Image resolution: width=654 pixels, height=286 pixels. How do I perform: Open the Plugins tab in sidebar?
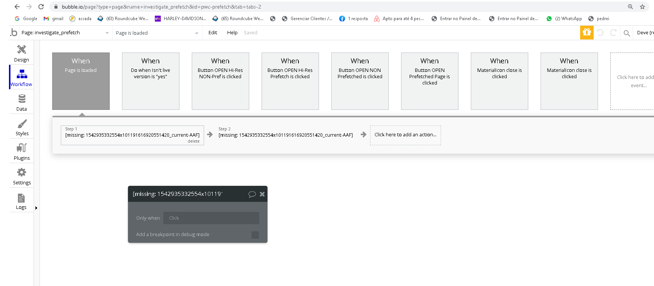point(22,152)
